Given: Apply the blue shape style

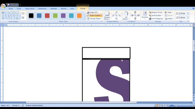Looking at the screenshot, I should pos(39,16).
